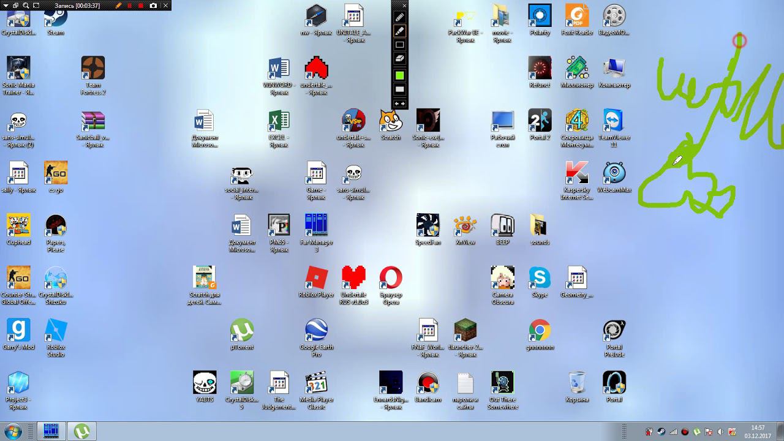Launch the Camera Obscura shortcut
The height and width of the screenshot is (441, 784).
(x=502, y=286)
